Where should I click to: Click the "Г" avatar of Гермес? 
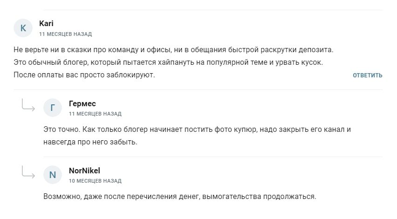[52, 108]
